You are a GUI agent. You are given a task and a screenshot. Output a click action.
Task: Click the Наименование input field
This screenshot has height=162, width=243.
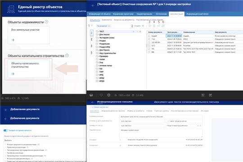coord(161,117)
